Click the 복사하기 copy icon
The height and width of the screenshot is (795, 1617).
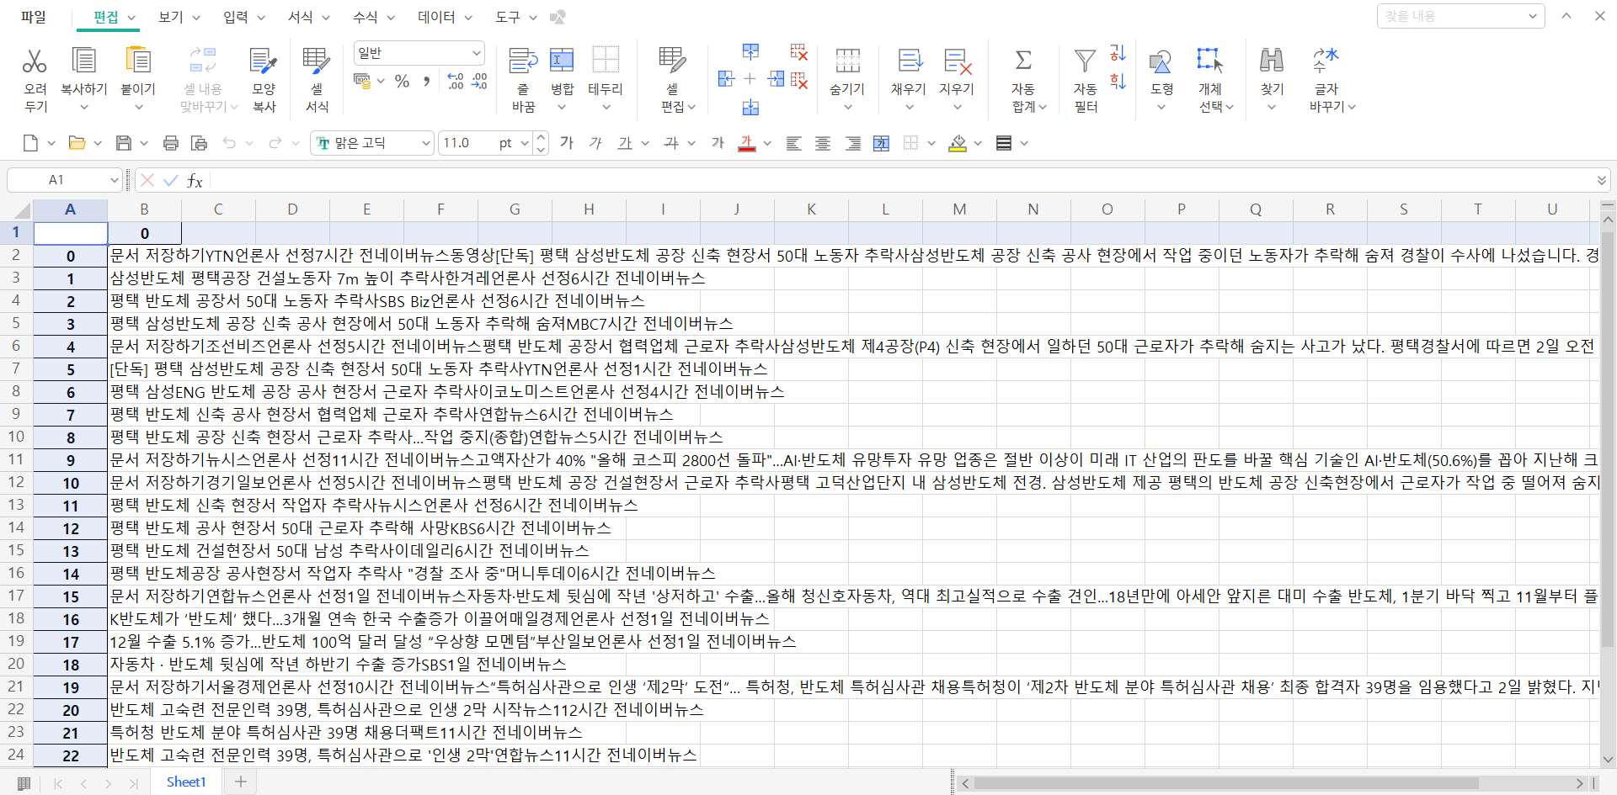pos(83,61)
